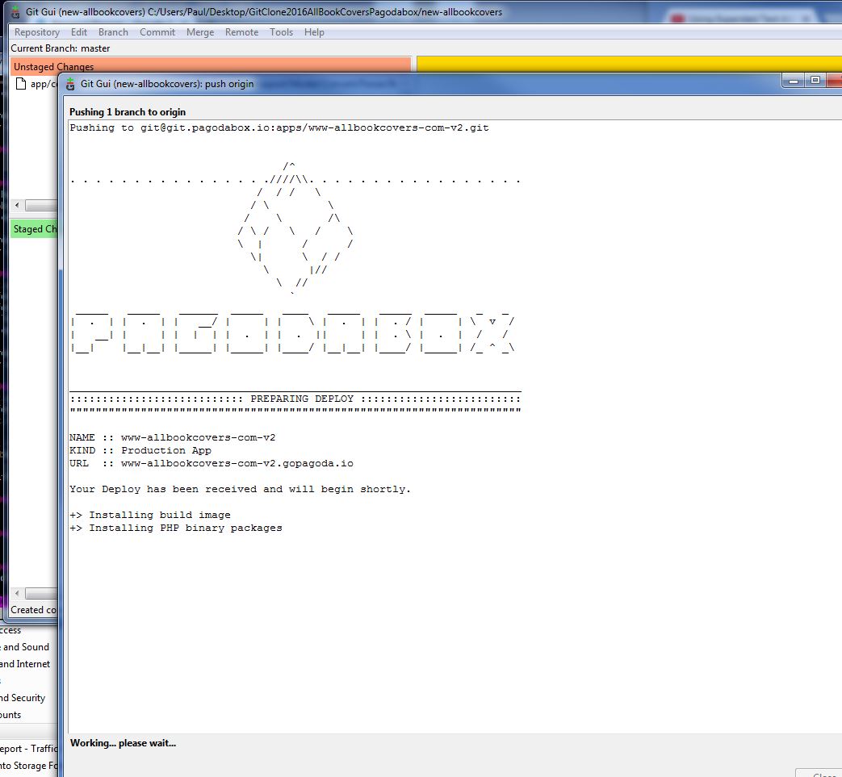Open the Merge menu
The height and width of the screenshot is (777, 842).
click(200, 32)
